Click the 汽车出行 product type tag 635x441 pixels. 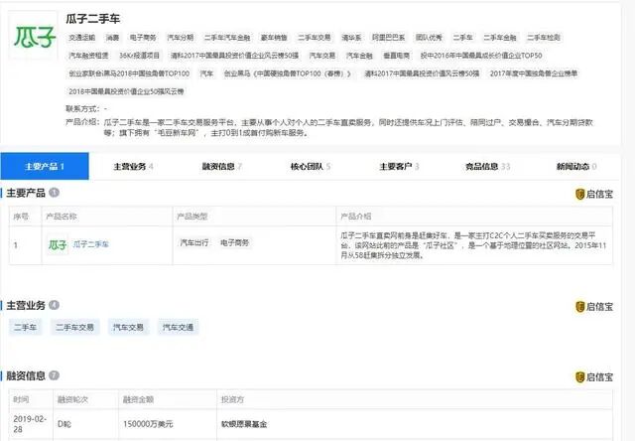point(194,242)
